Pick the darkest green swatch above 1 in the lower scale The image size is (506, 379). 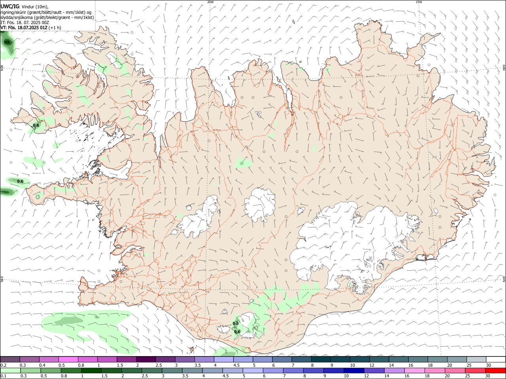[x=91, y=371]
